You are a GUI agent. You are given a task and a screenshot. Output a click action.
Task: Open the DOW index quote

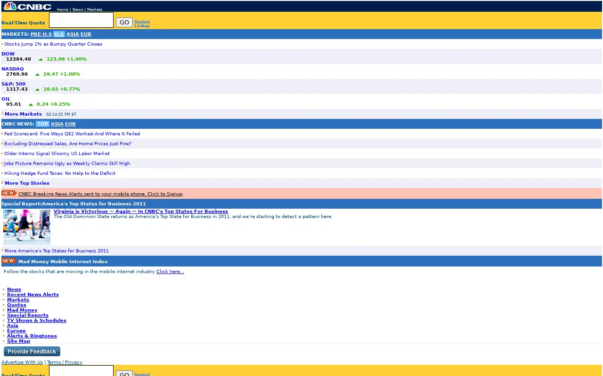click(x=8, y=54)
